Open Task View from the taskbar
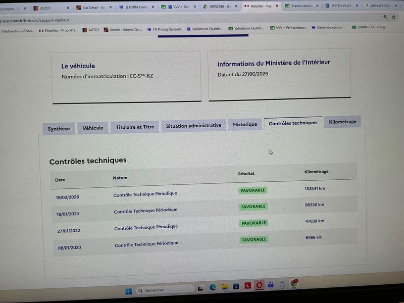 pos(200,288)
